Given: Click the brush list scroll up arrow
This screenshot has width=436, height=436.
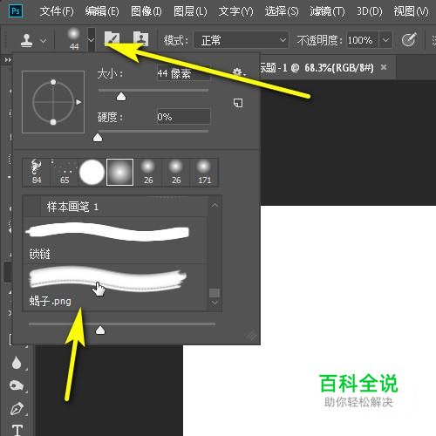Looking at the screenshot, I should (215, 206).
